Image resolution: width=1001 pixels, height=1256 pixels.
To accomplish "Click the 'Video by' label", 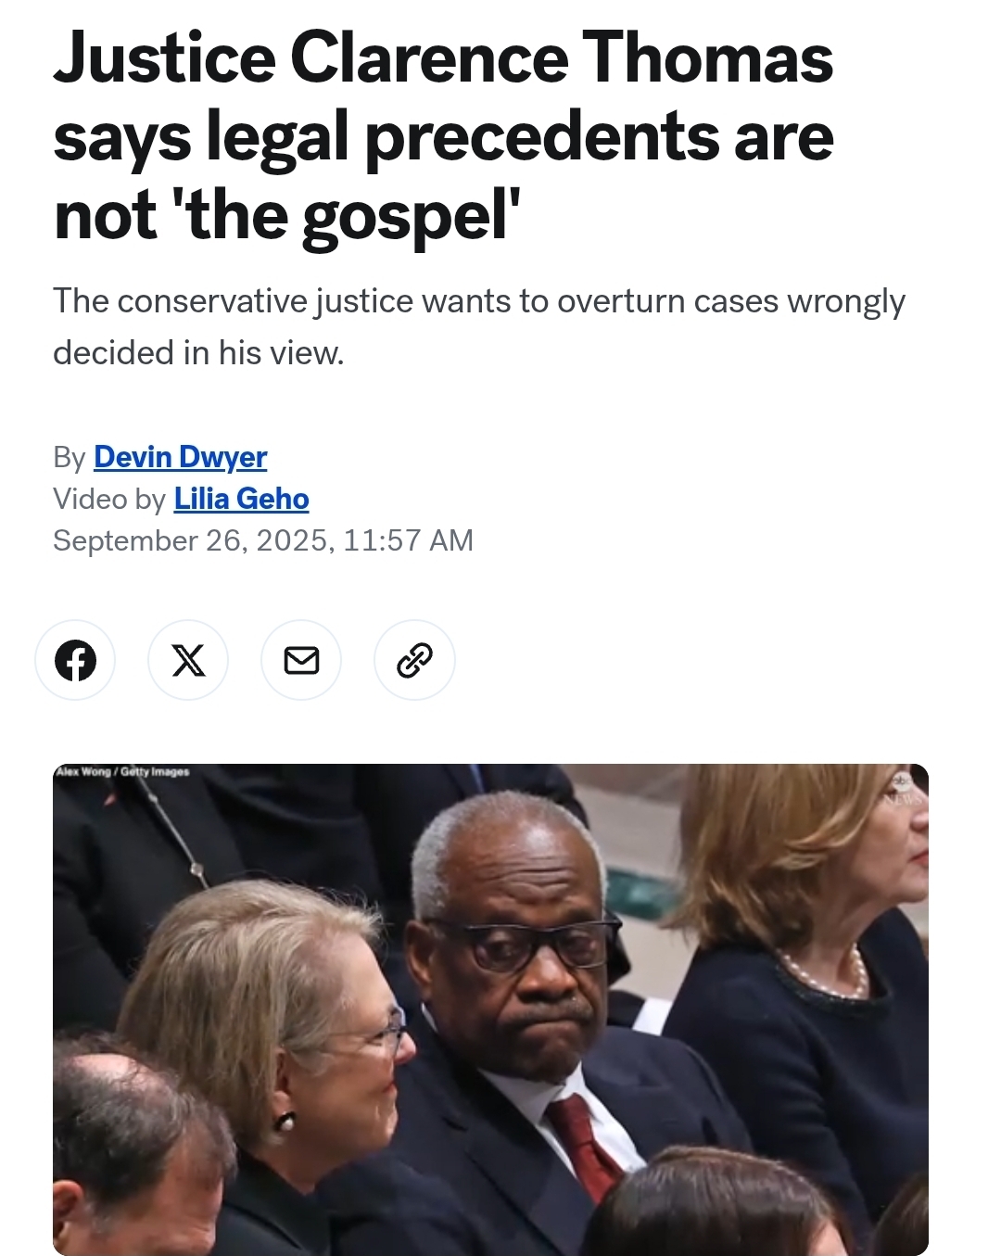I will point(109,499).
